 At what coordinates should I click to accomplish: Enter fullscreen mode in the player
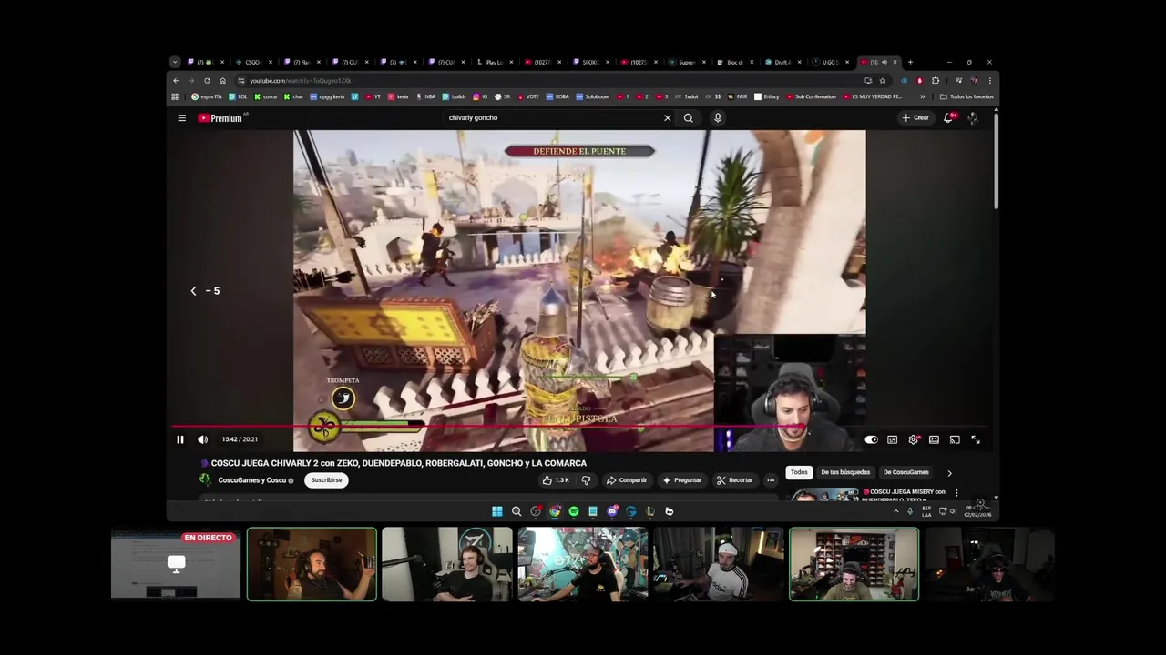pos(976,439)
